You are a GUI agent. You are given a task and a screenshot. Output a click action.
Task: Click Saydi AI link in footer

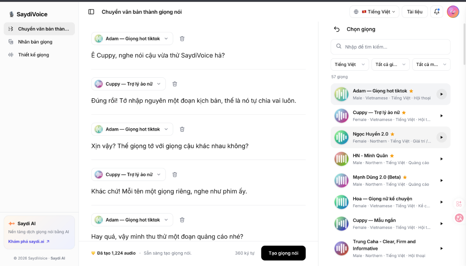coord(58,258)
